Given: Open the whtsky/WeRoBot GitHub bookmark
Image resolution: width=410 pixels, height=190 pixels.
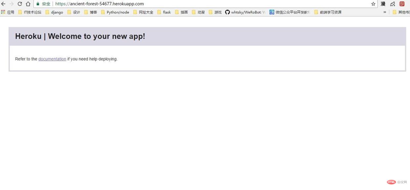Looking at the screenshot, I should [245, 12].
